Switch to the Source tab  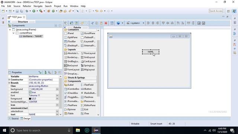click(x=13, y=118)
